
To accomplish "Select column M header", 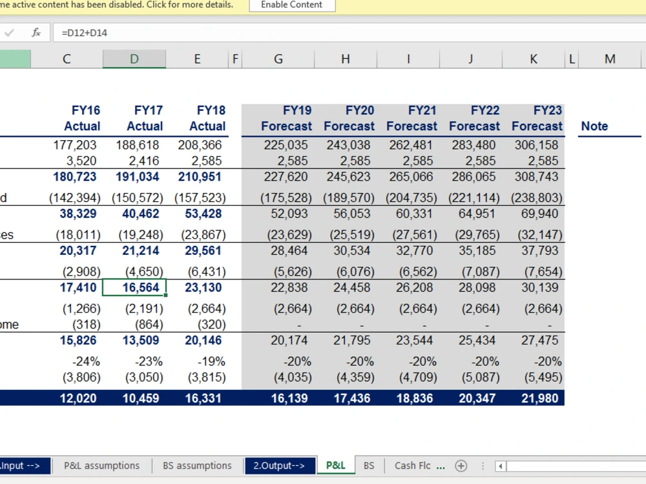I will 610,59.
